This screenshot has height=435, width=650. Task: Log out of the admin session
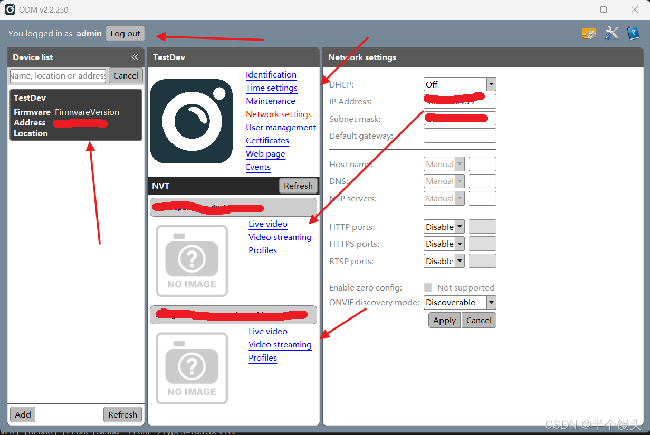tap(125, 33)
